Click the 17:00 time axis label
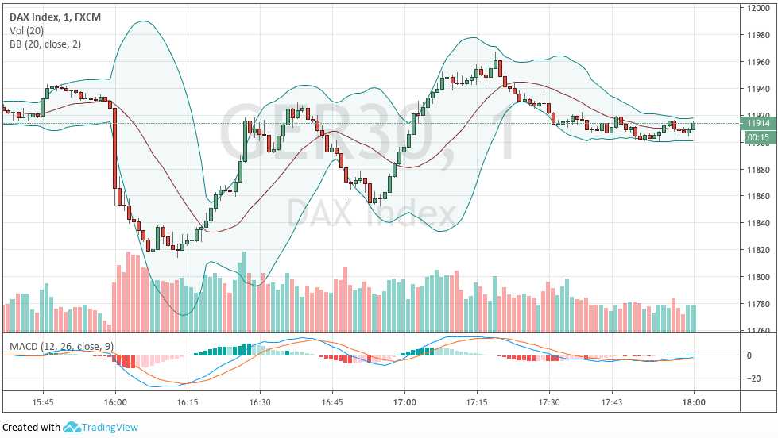Image resolution: width=778 pixels, height=438 pixels. pyautogui.click(x=404, y=402)
